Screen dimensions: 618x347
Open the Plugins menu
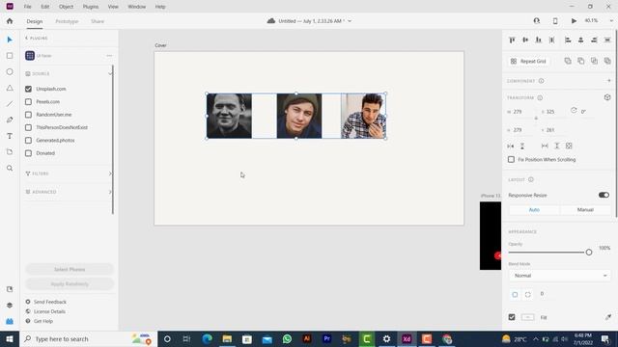pos(91,7)
